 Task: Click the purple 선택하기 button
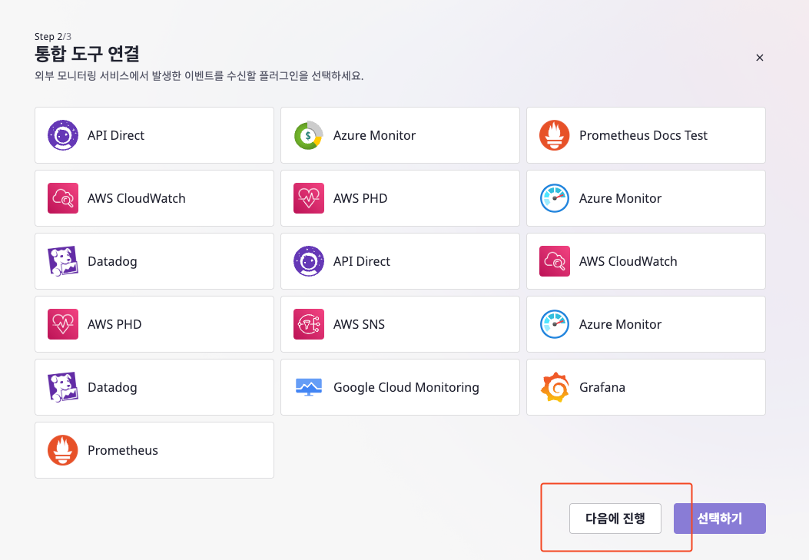pos(720,519)
